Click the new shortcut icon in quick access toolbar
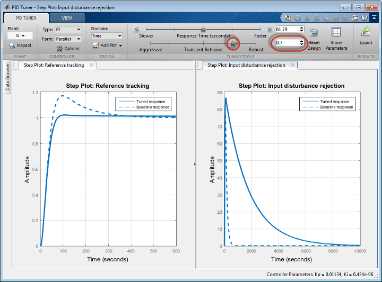The width and height of the screenshot is (382, 282). pyautogui.click(x=288, y=17)
